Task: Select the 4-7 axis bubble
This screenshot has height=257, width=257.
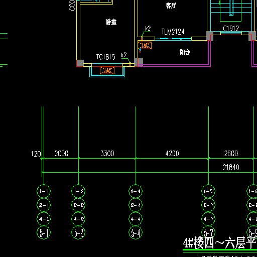Action: 208,219
